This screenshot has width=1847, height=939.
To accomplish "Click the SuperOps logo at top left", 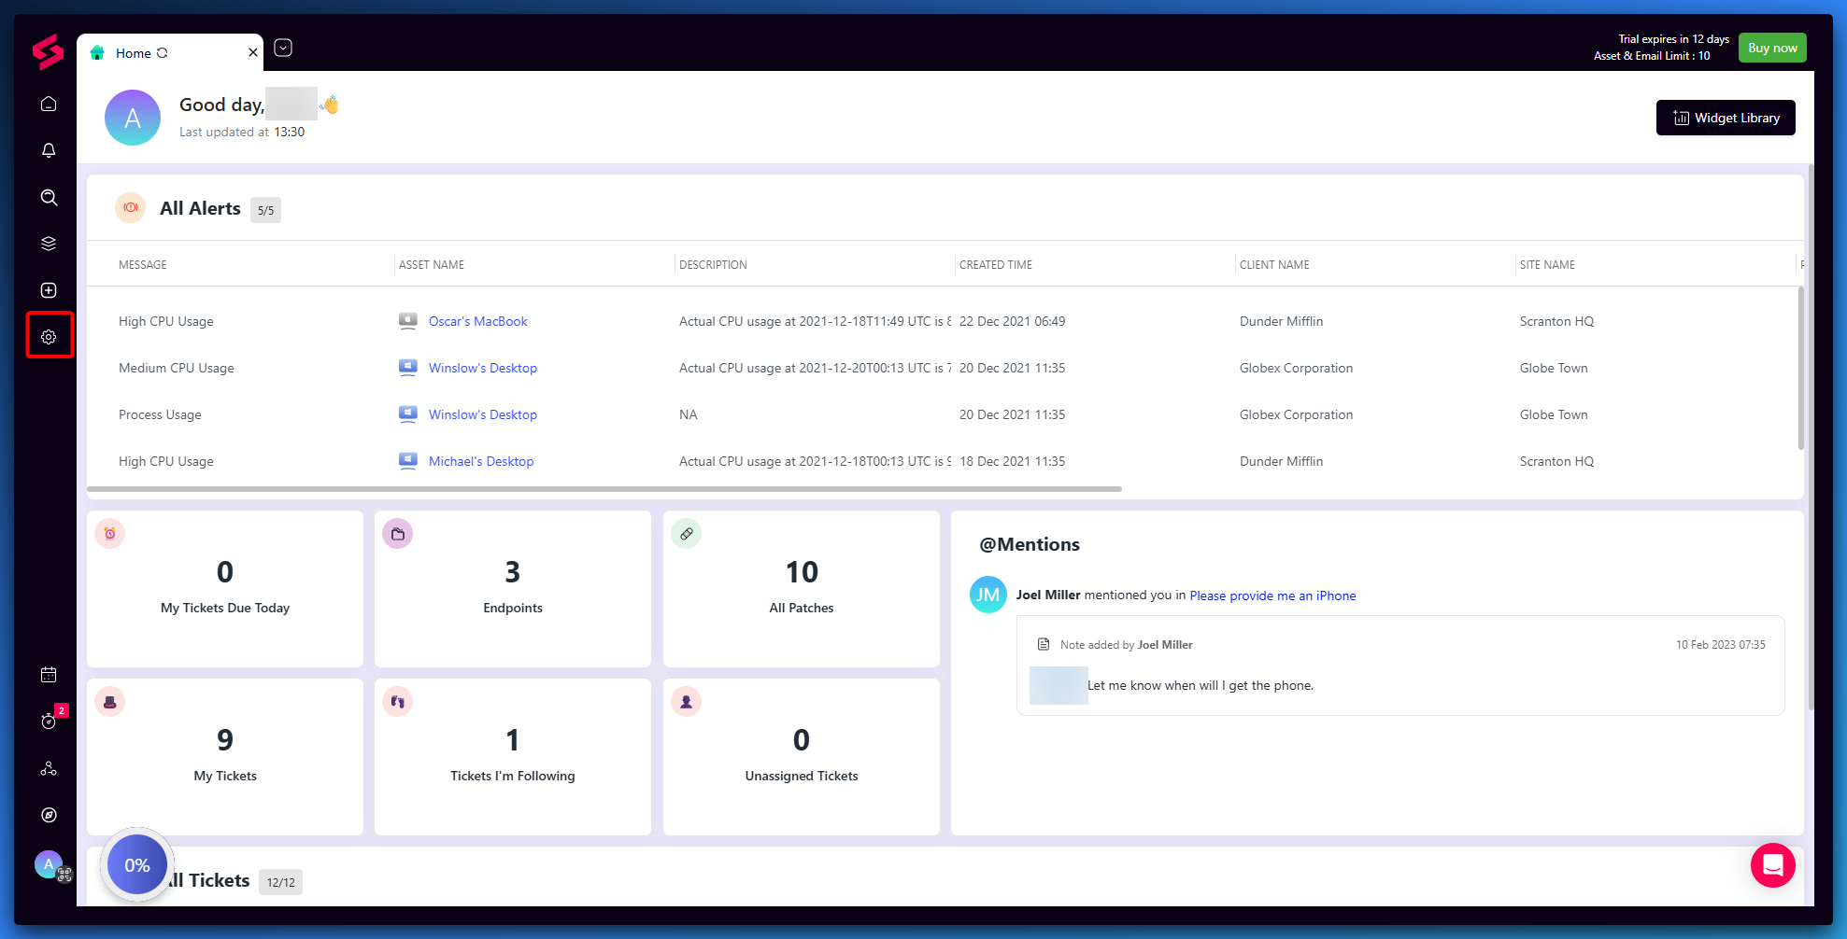I will (x=48, y=52).
